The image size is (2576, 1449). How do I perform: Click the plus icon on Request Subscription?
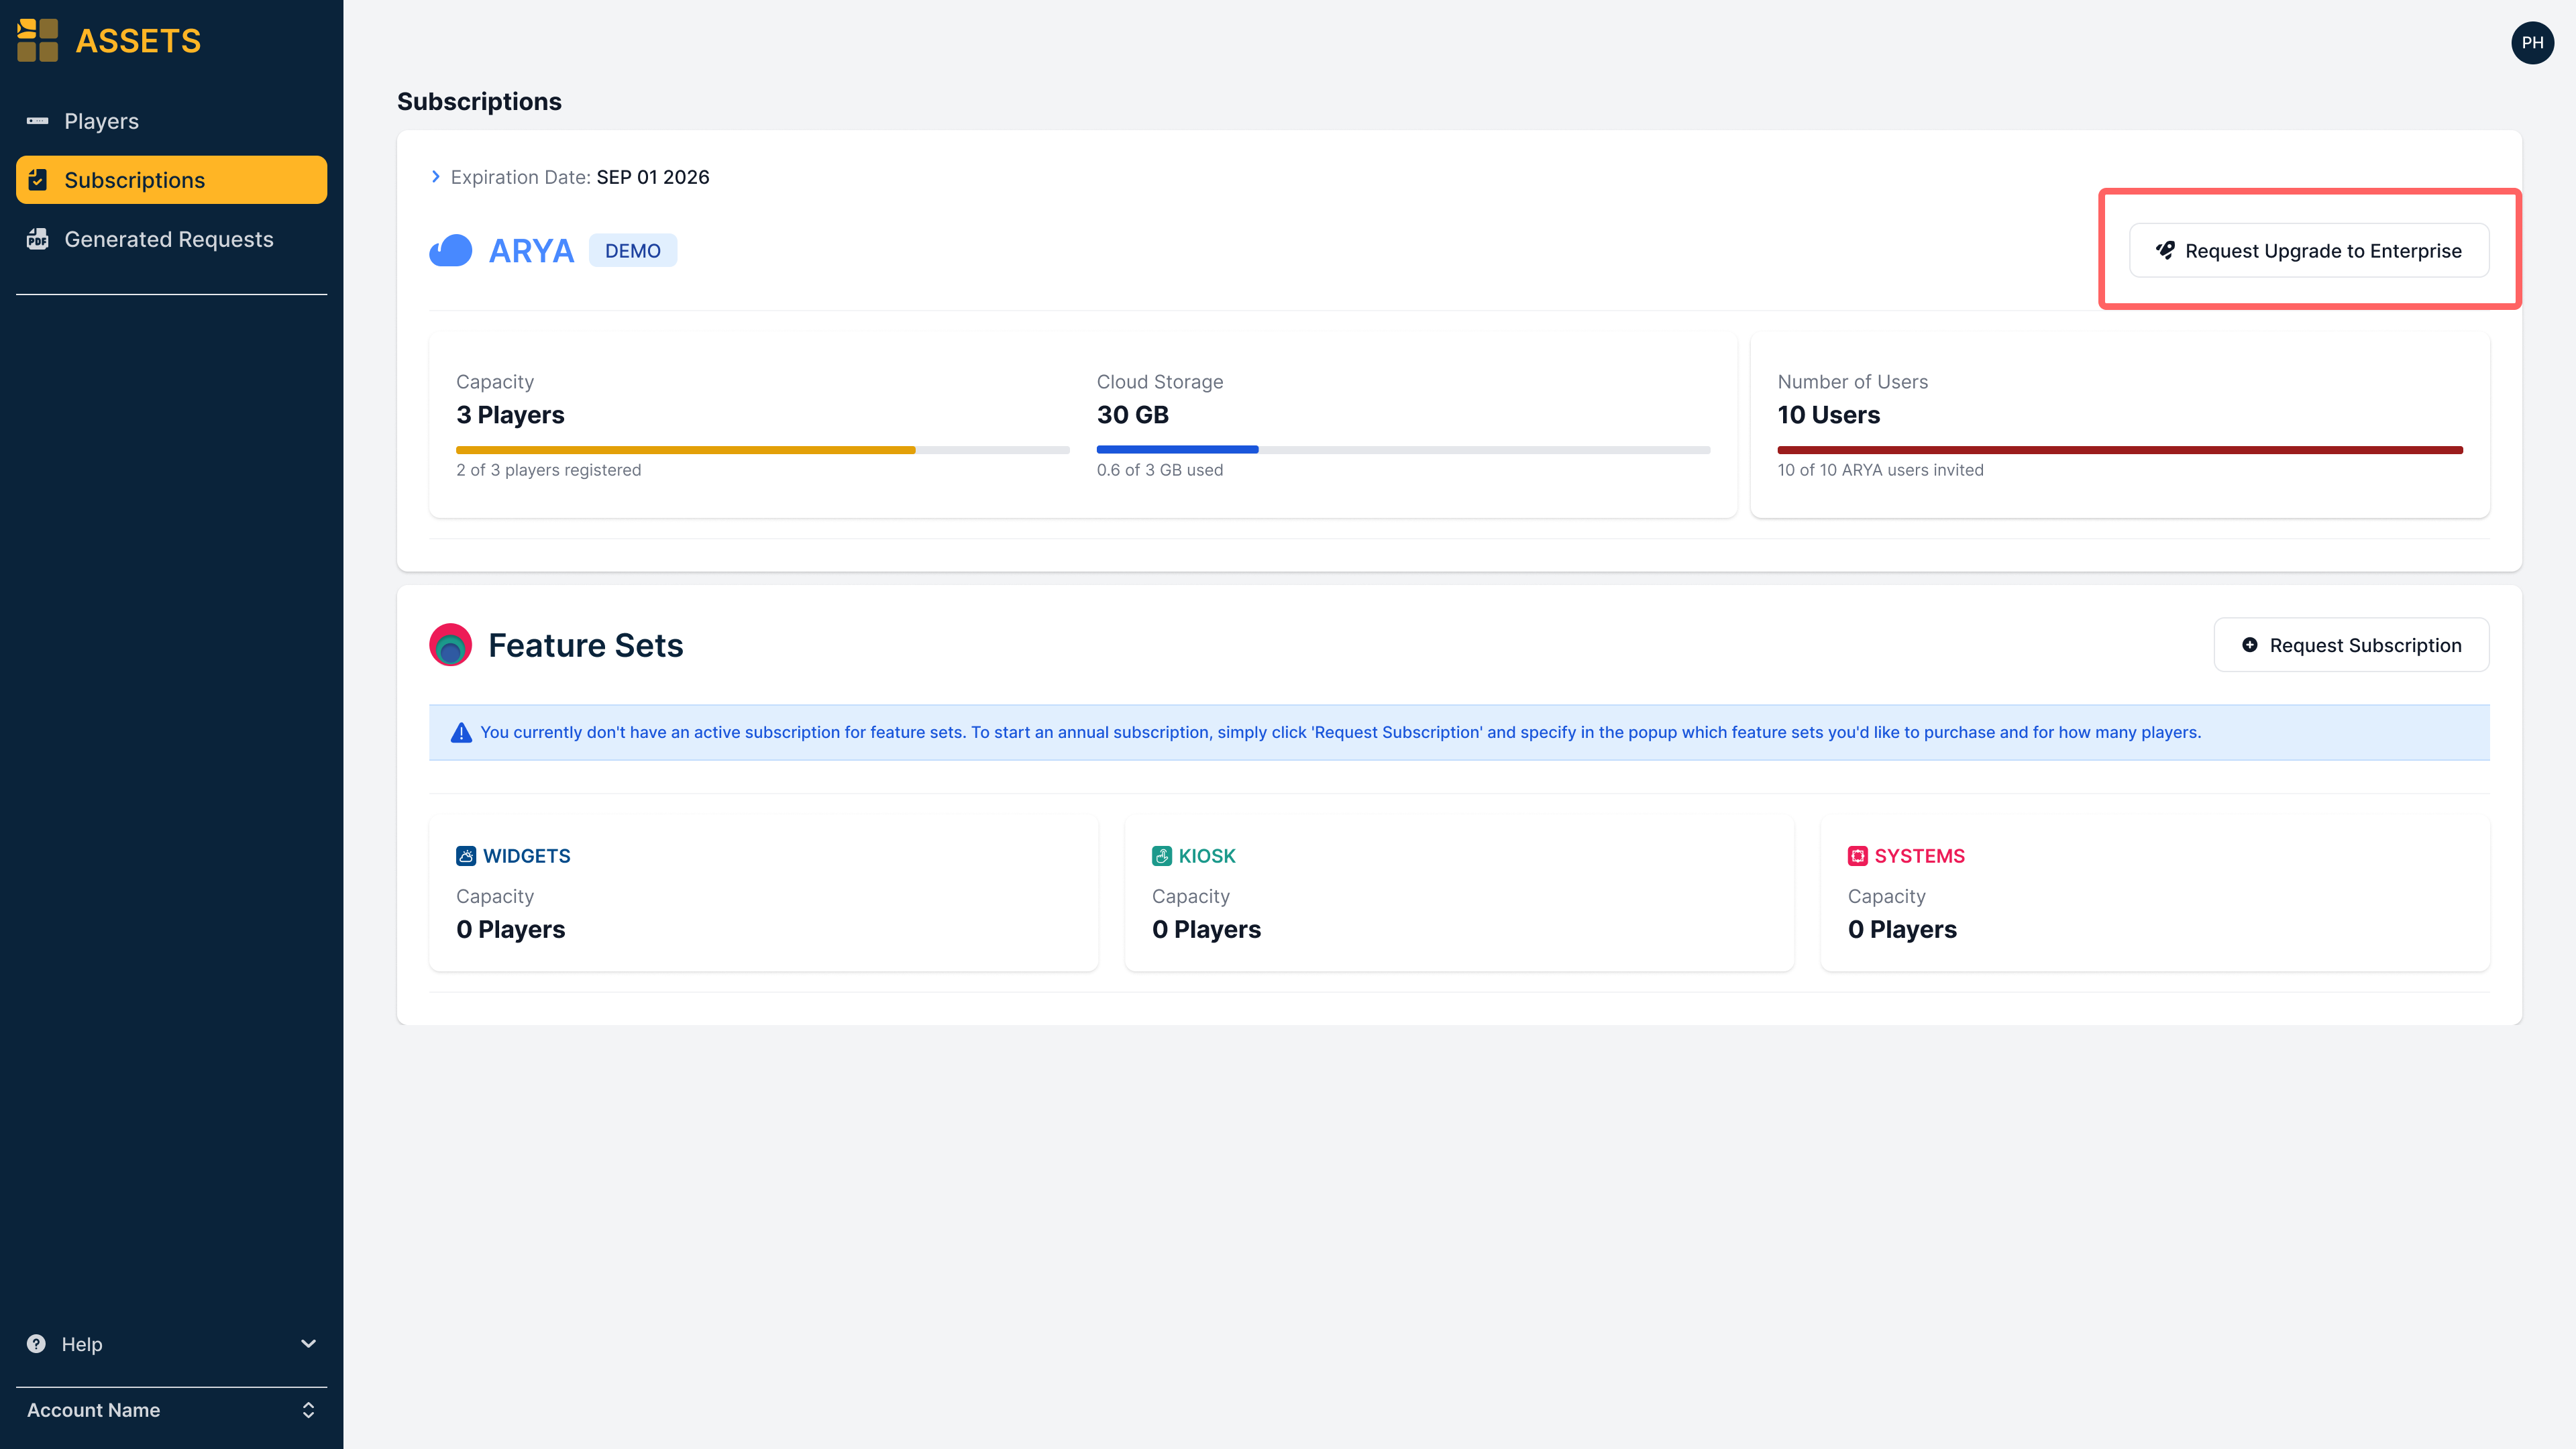coord(2249,645)
